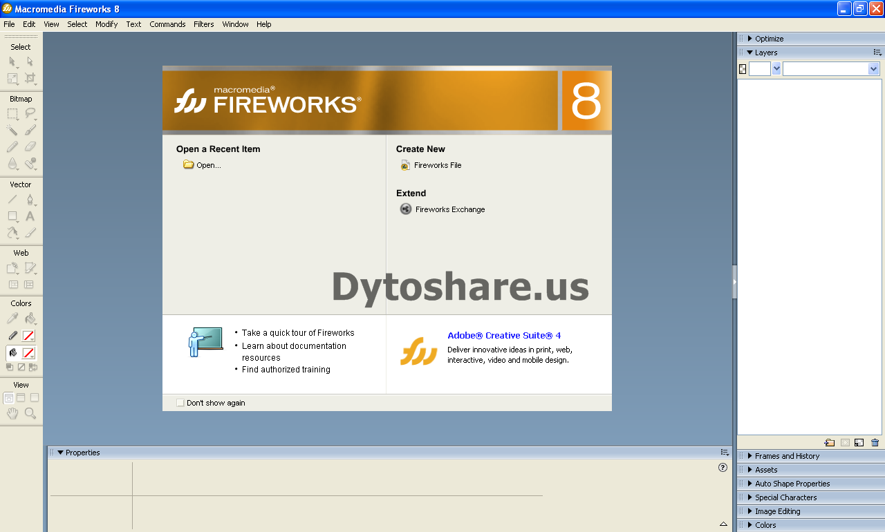Viewport: 885px width, 532px height.
Task: Select the Eyedropper tool in Colors section
Action: tap(11, 319)
